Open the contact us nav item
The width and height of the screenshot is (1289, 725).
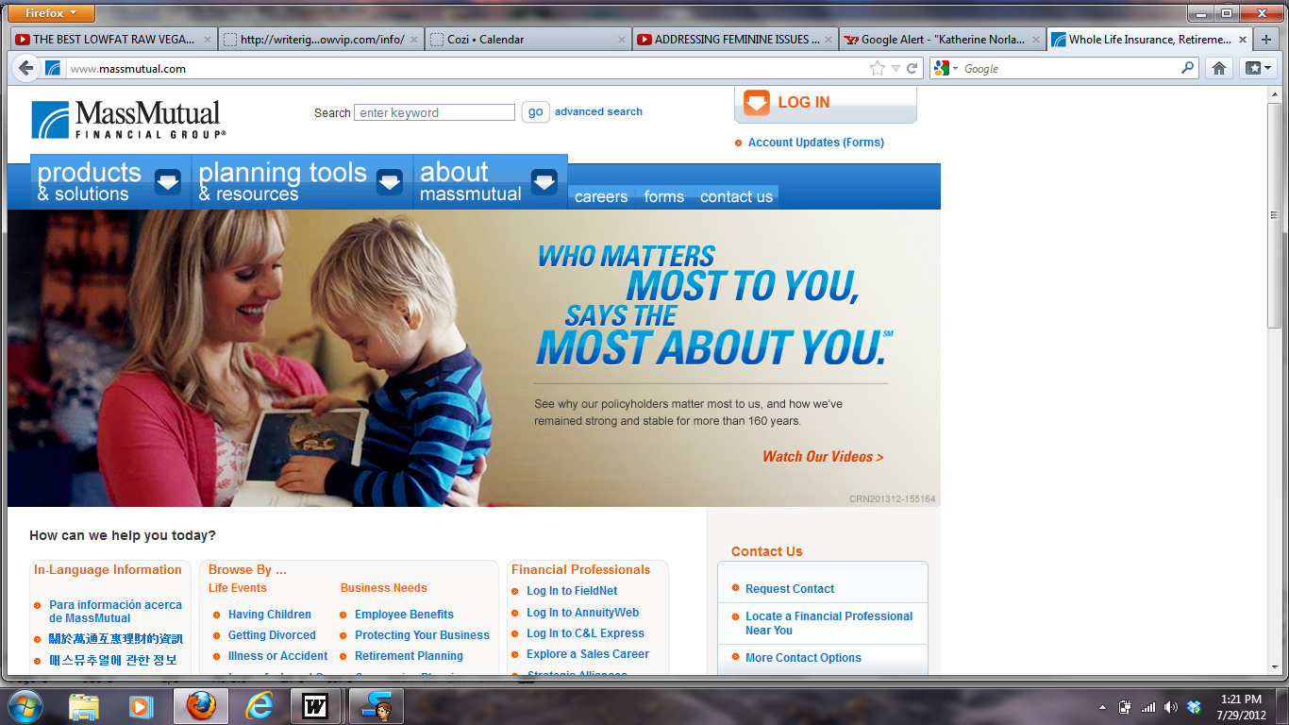pyautogui.click(x=736, y=196)
